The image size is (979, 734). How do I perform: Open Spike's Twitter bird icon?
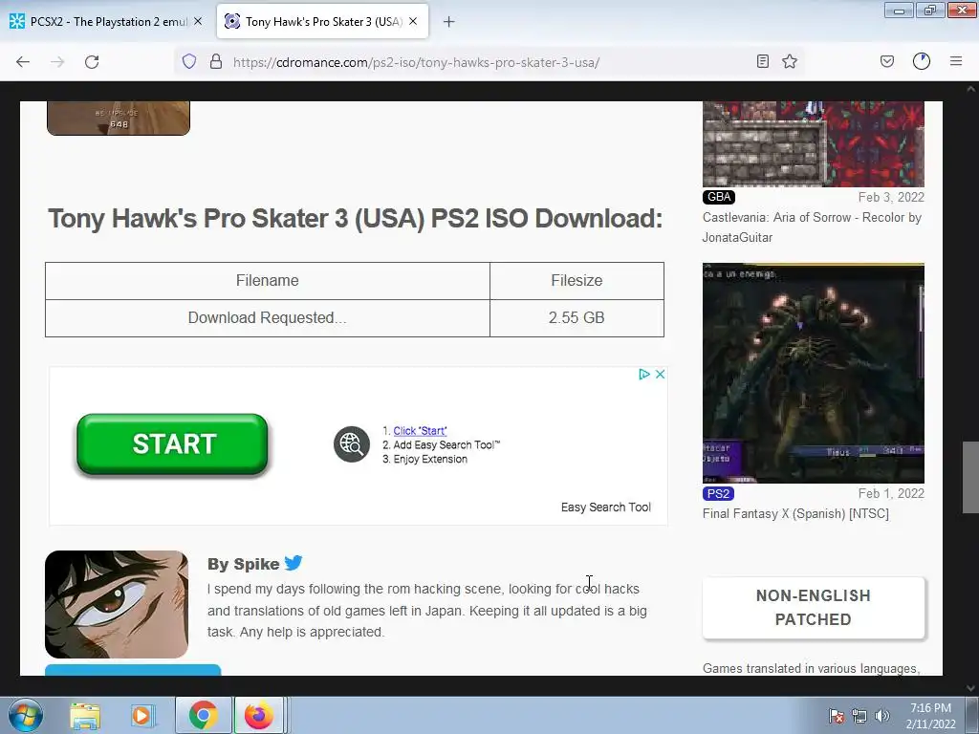point(294,563)
